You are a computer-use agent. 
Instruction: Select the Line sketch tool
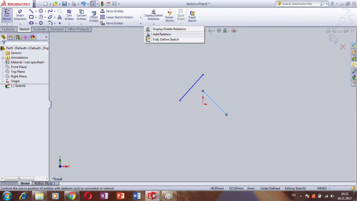pyautogui.click(x=31, y=11)
